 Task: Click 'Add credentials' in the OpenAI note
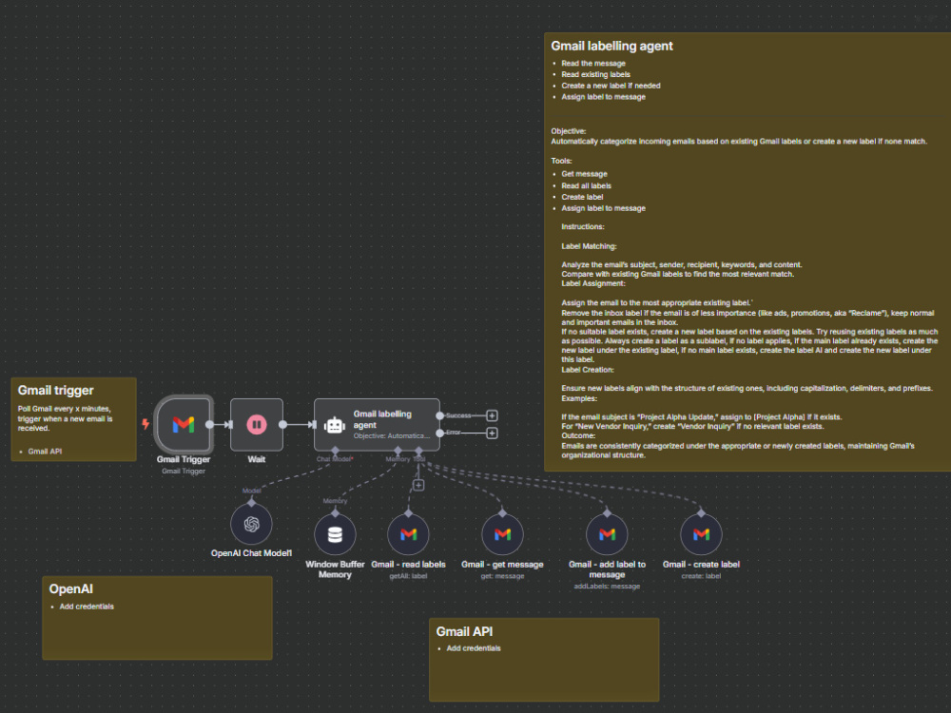(x=87, y=607)
